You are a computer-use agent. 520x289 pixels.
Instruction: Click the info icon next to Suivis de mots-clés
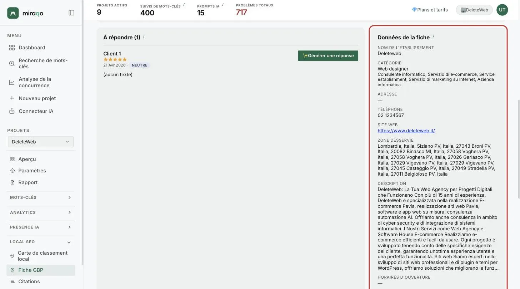[x=184, y=5]
